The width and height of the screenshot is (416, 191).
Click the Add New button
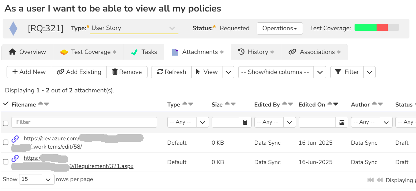point(29,72)
